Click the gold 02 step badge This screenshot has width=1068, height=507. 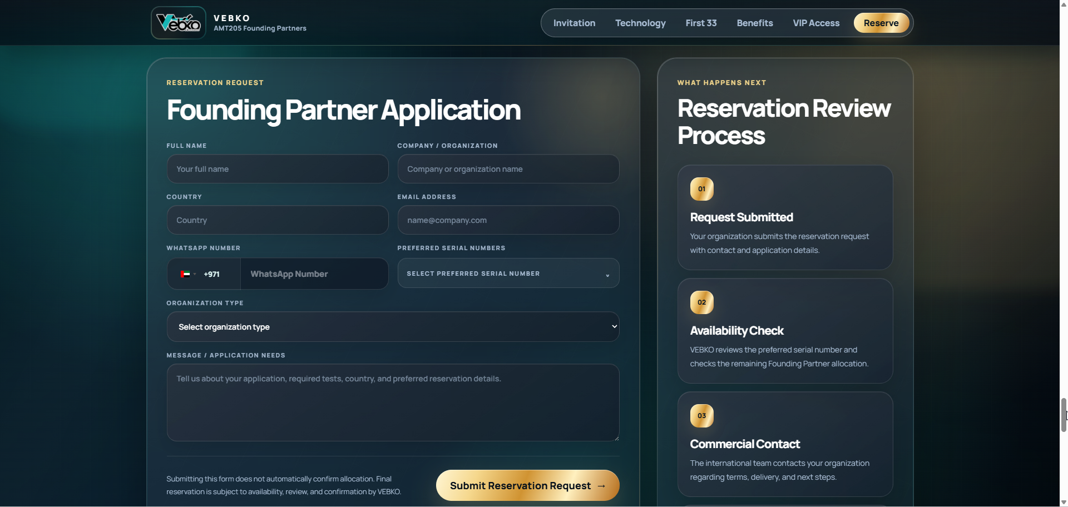(702, 302)
